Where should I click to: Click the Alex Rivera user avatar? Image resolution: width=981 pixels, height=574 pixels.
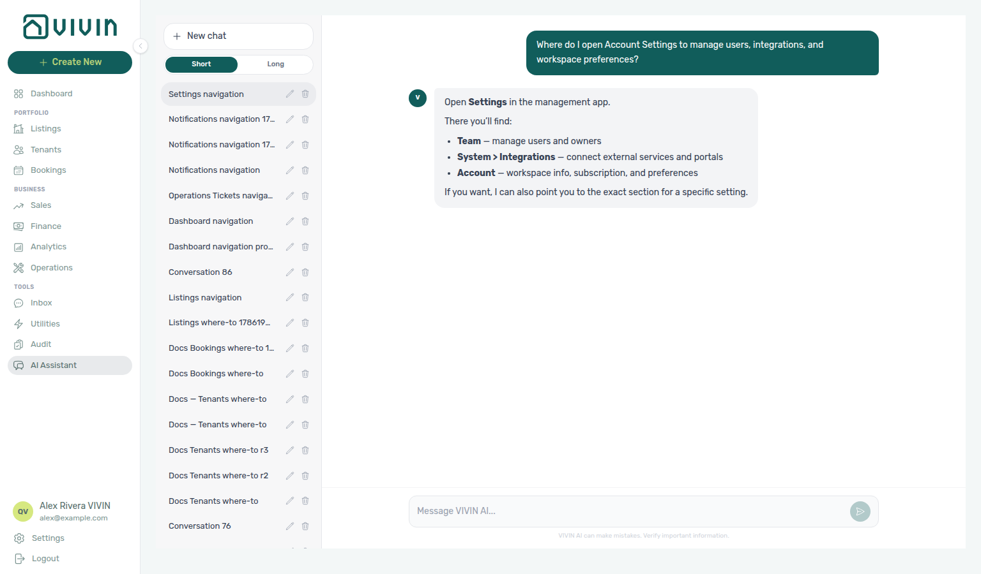click(x=23, y=511)
